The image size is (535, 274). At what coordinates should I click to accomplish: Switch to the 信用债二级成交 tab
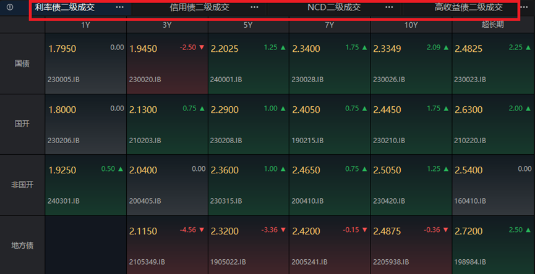pyautogui.click(x=199, y=7)
